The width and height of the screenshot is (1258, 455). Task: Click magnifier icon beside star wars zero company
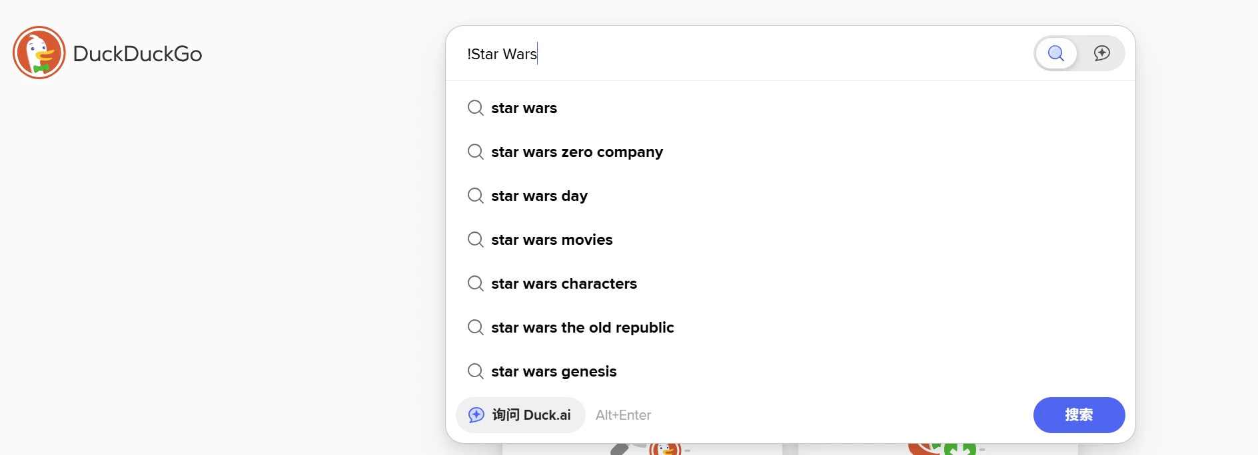476,152
